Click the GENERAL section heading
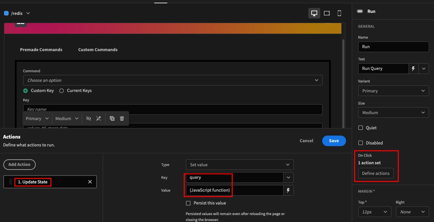The width and height of the screenshot is (434, 222). (x=366, y=26)
